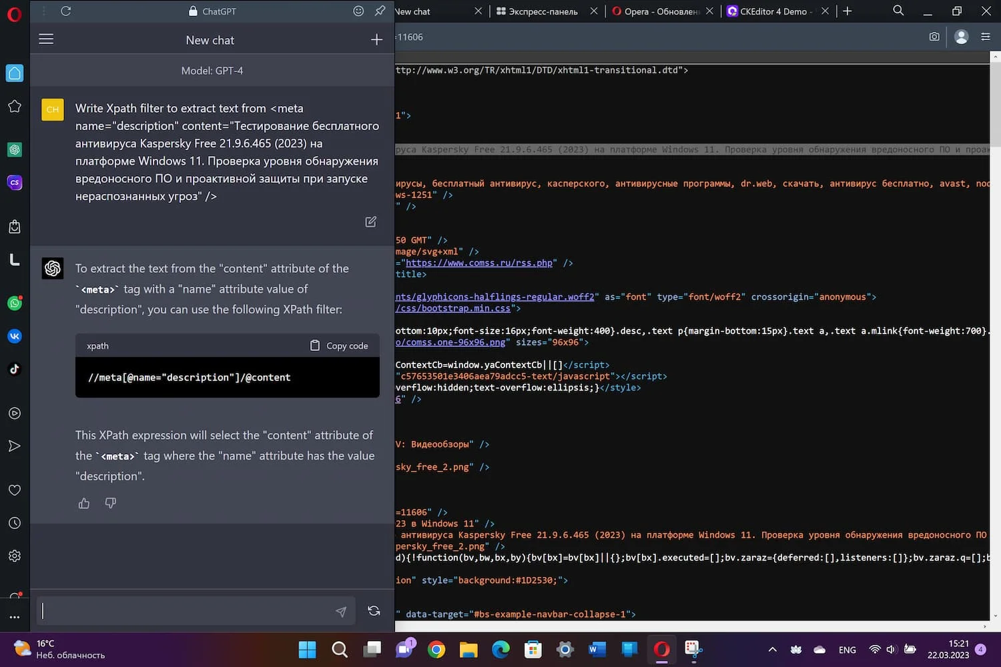Start a new chat with plus icon
The image size is (1001, 667).
[x=377, y=40]
